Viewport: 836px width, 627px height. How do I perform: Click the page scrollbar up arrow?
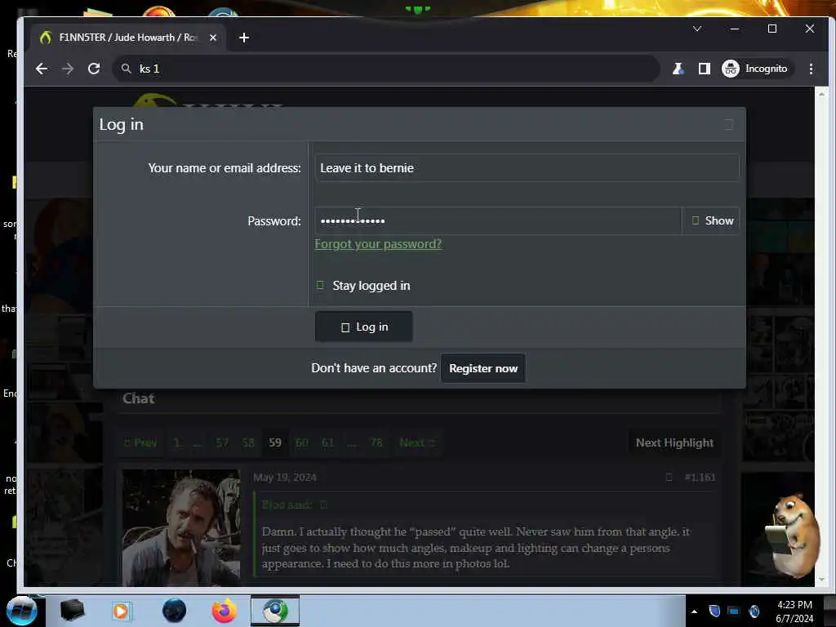pos(821,93)
